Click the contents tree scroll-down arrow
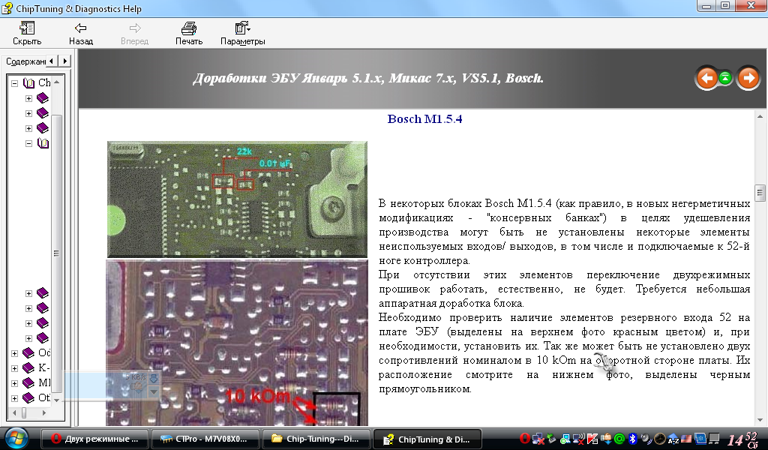The height and width of the screenshot is (450, 768). coord(57,400)
